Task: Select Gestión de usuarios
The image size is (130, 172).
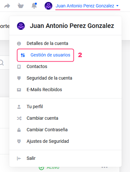Action: 45,55
